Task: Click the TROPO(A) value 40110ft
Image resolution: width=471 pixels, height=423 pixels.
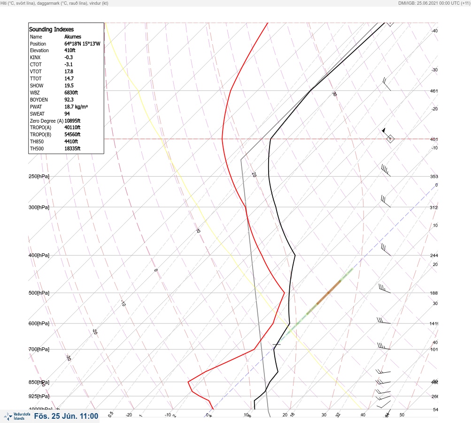Action: 72,127
